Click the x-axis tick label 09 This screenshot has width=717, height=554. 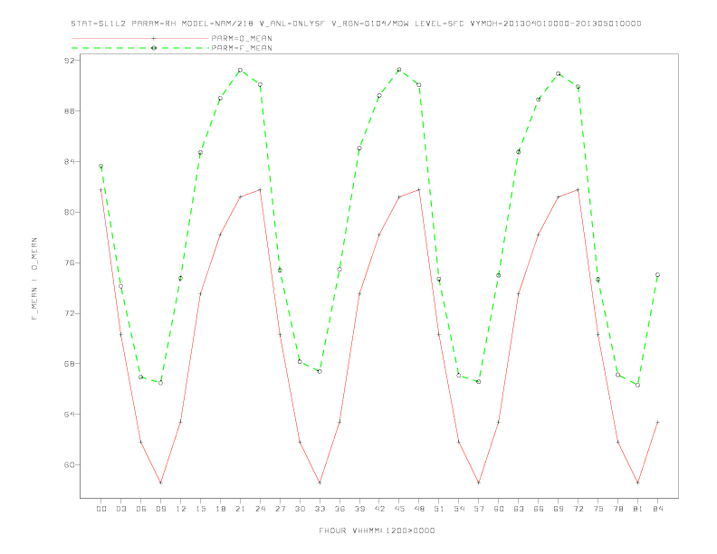click(x=160, y=509)
